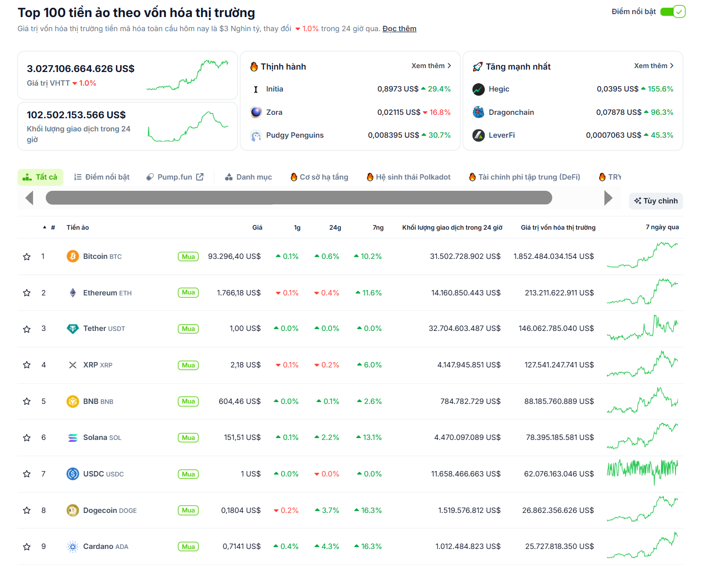Click the BNB logo icon
Image resolution: width=713 pixels, height=565 pixels.
coord(73,401)
